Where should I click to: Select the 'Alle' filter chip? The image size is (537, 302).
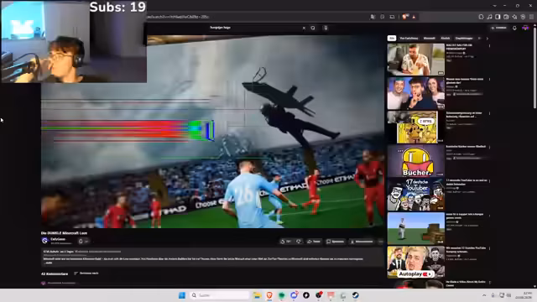click(392, 39)
